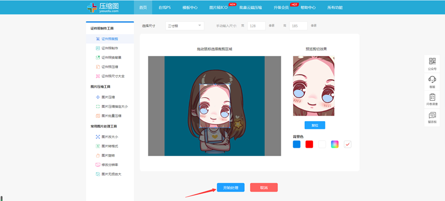
Task: Select the 图片批量压缩 tool icon
Action: point(98,116)
